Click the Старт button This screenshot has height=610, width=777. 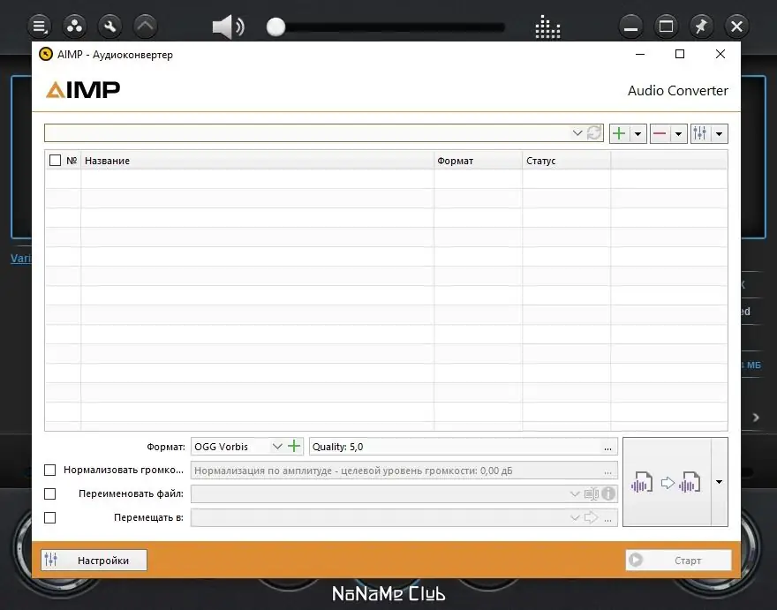[x=678, y=561]
